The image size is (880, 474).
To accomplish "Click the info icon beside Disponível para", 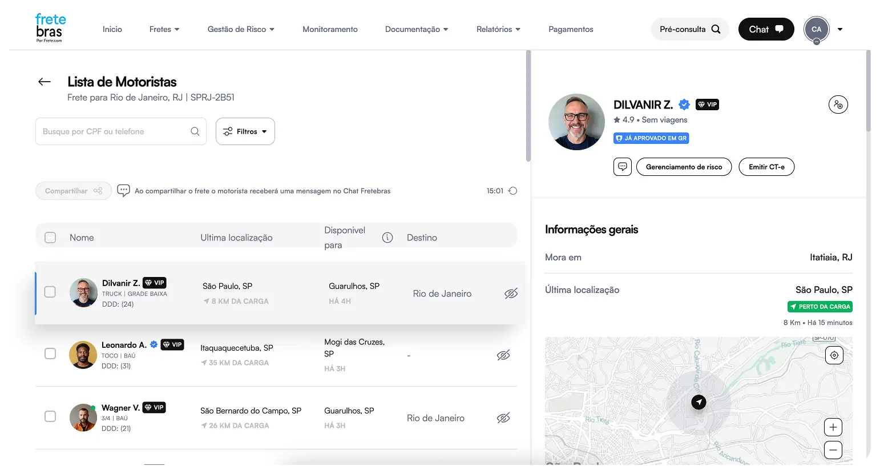I will (387, 238).
